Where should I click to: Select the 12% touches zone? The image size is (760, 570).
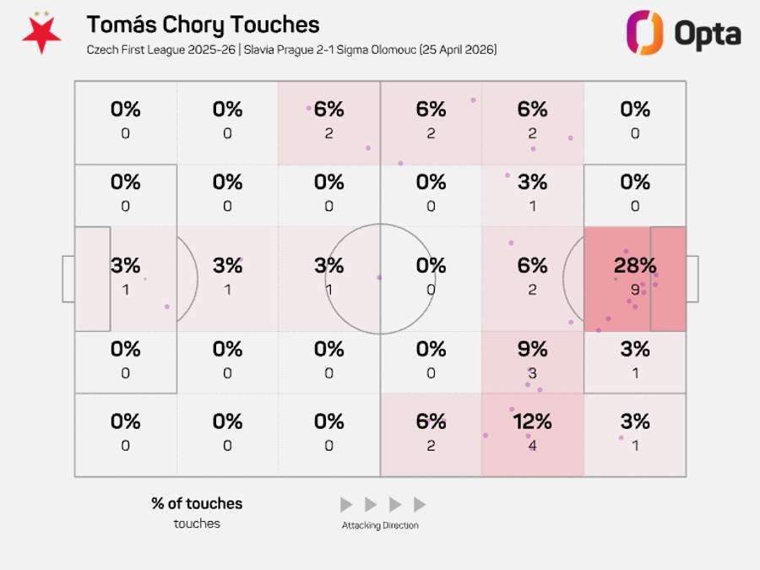pos(532,434)
